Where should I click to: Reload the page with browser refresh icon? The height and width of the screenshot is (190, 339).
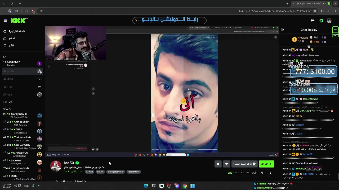coord(322,11)
